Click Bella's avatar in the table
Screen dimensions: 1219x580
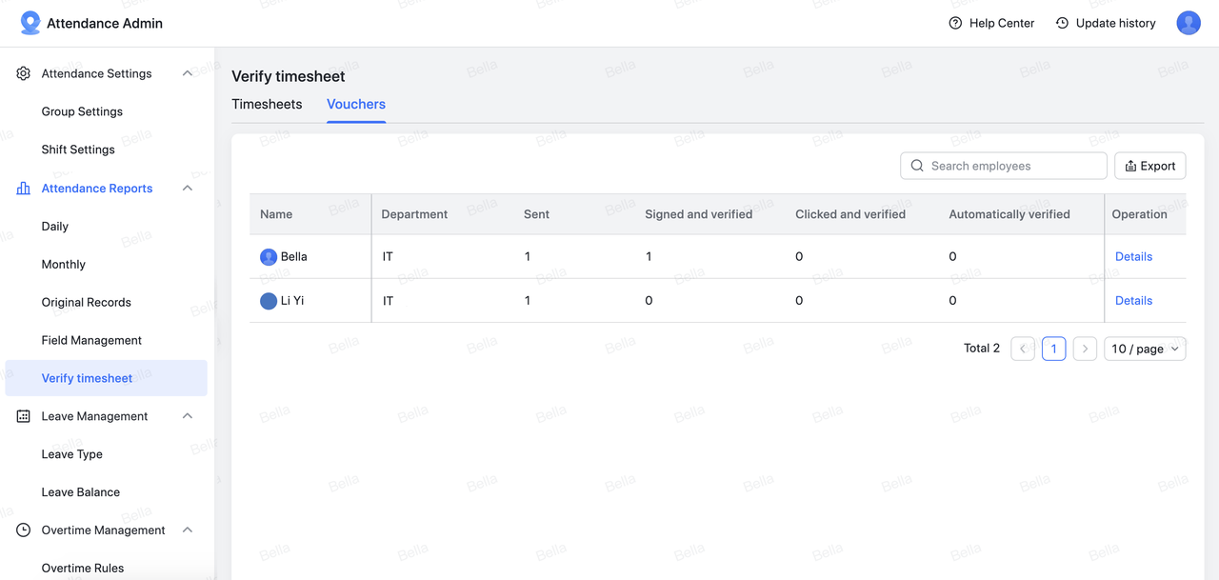click(x=269, y=257)
